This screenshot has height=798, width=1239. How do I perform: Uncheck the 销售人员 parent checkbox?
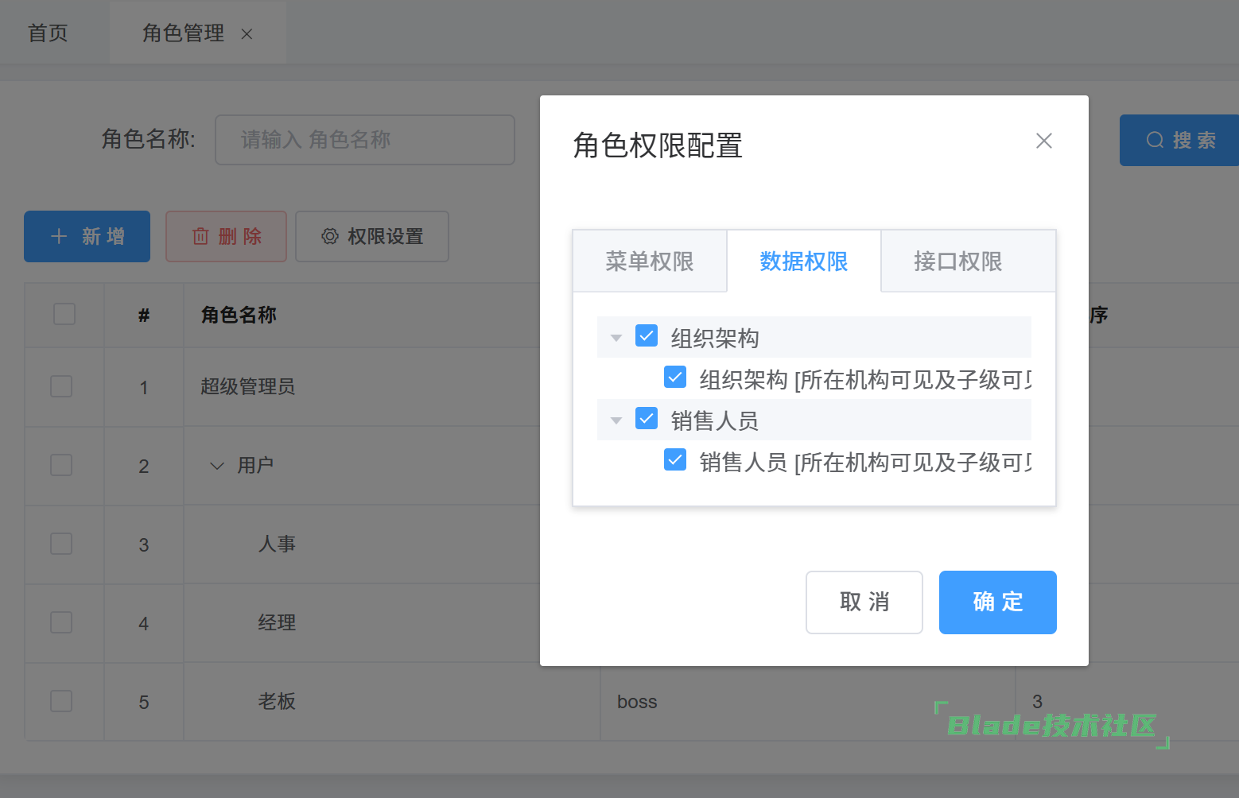pos(647,419)
